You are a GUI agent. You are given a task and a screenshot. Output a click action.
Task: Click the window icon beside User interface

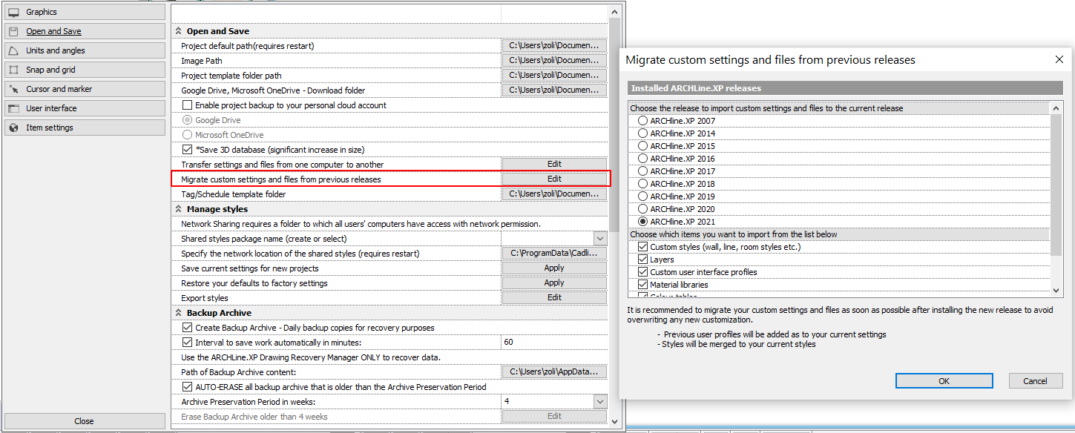point(13,108)
